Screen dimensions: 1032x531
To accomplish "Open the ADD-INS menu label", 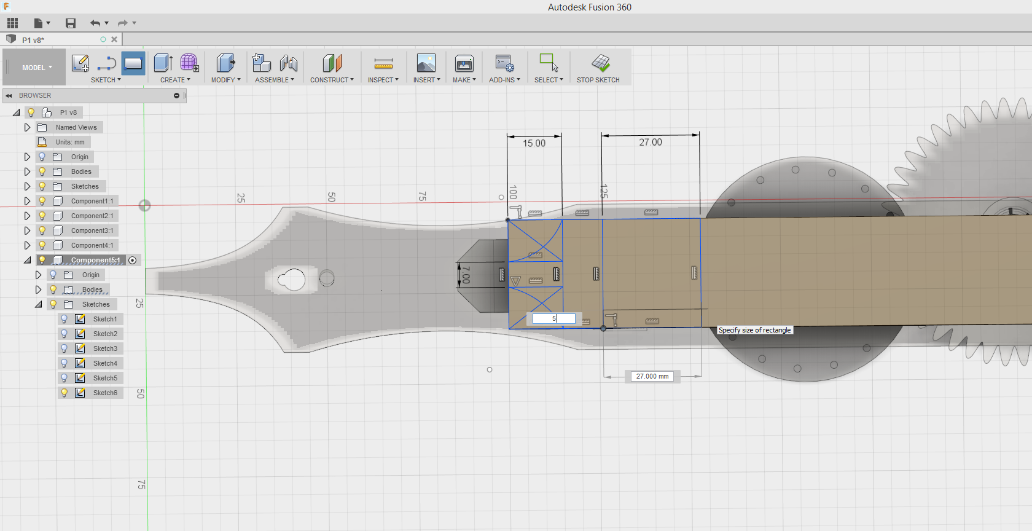I will 504,80.
